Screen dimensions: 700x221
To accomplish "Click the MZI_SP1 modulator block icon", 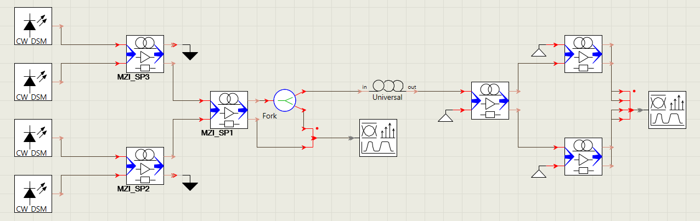I will (229, 110).
